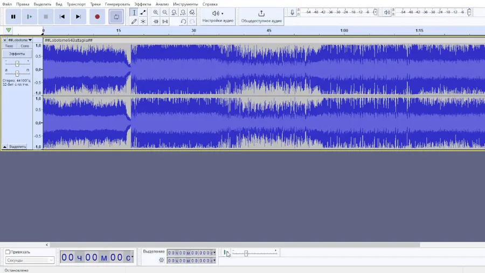Screen dimensions: 485x273
Task: Toggle Тихо mute button on track
Action: tap(9, 46)
